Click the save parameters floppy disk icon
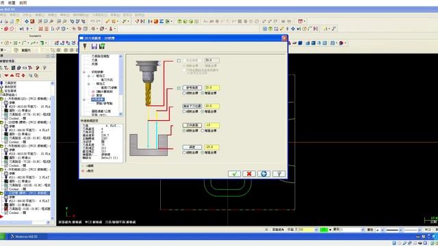 click(94, 46)
